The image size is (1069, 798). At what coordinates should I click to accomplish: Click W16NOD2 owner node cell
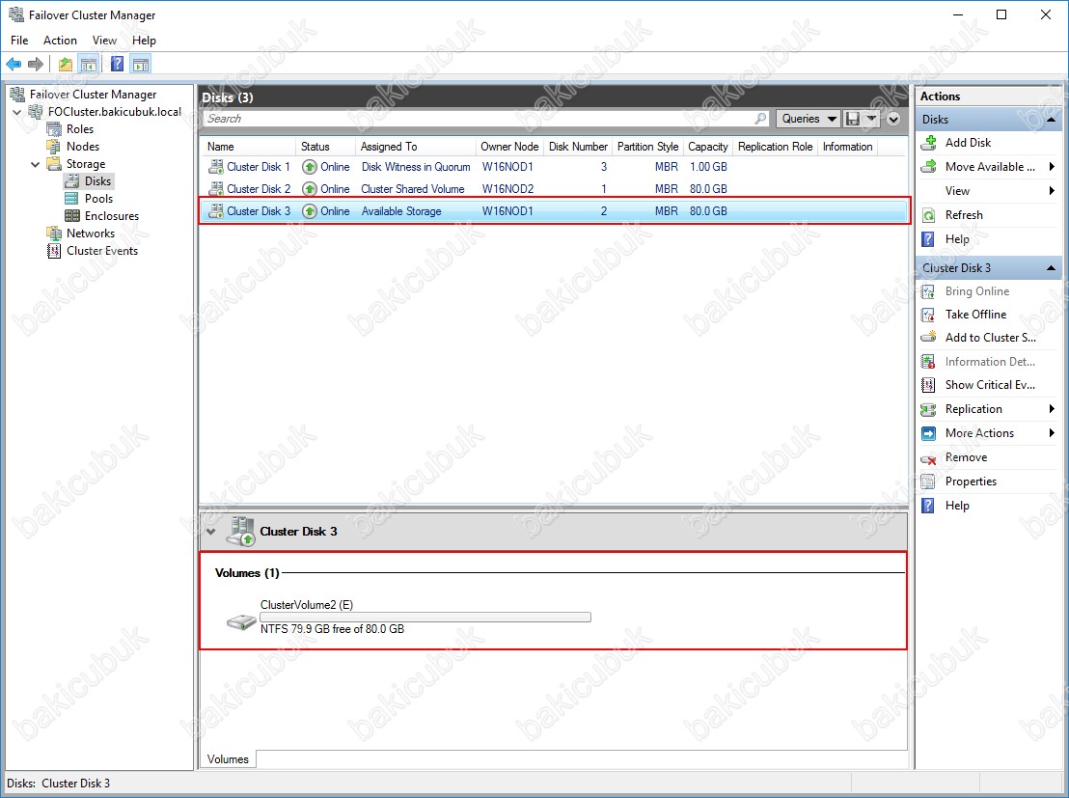coord(507,189)
